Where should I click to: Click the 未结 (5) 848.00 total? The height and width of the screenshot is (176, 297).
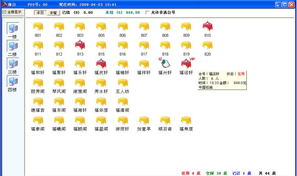(x=123, y=12)
